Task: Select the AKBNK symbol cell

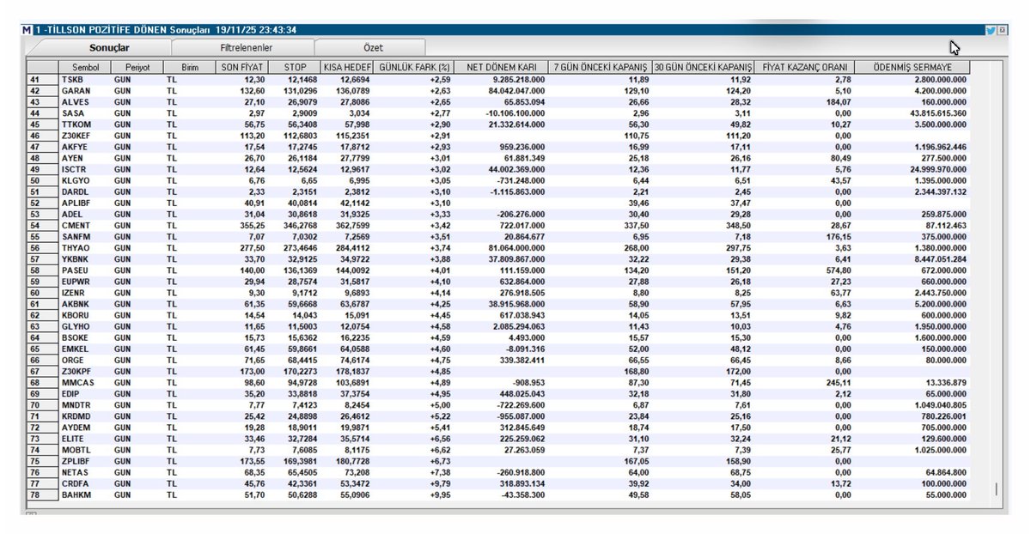Action: (x=84, y=305)
